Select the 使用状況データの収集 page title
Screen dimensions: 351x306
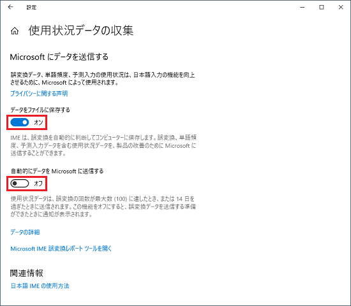81,31
